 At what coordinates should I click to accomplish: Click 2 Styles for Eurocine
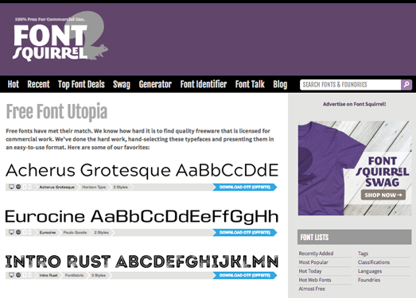(101, 233)
